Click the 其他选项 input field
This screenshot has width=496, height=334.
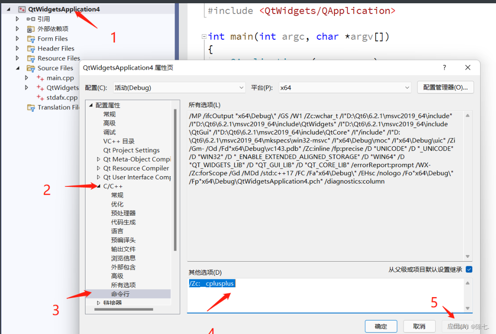coord(326,295)
